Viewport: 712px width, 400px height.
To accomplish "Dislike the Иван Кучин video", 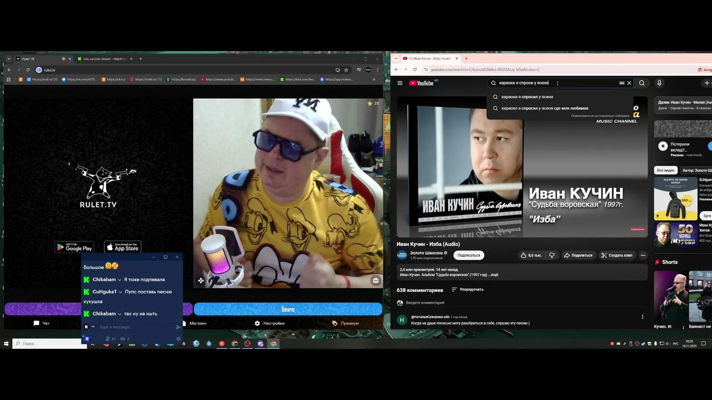I will [x=552, y=256].
